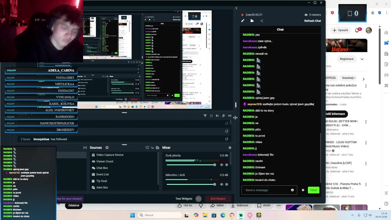Open Opera browser icon in taskbar
The height and width of the screenshot is (220, 391).
250,215
